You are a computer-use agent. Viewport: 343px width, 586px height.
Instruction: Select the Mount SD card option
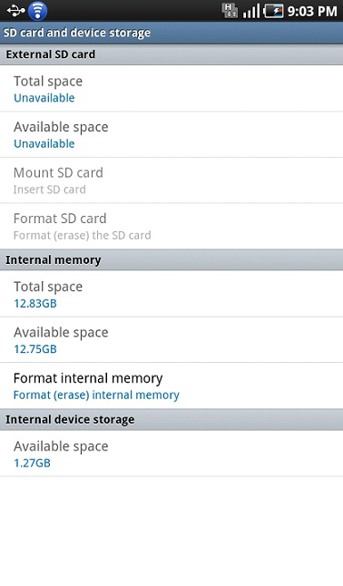(x=171, y=181)
